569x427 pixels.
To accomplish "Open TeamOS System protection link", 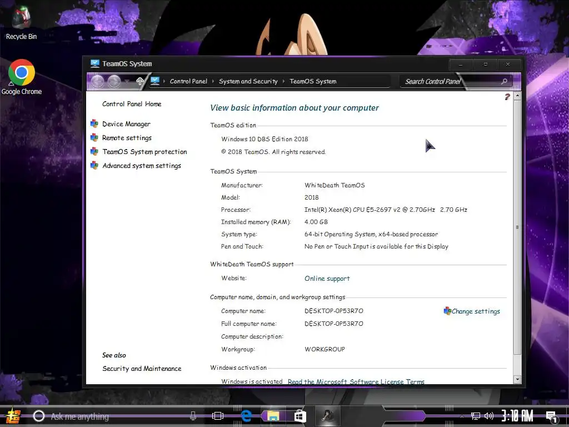I will coord(144,152).
